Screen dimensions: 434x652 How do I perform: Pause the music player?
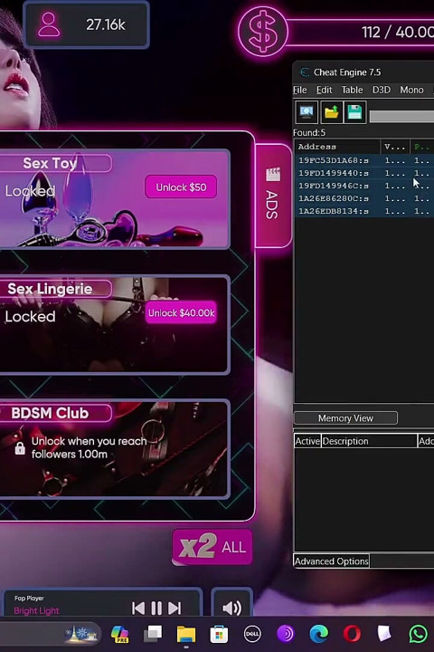[156, 608]
